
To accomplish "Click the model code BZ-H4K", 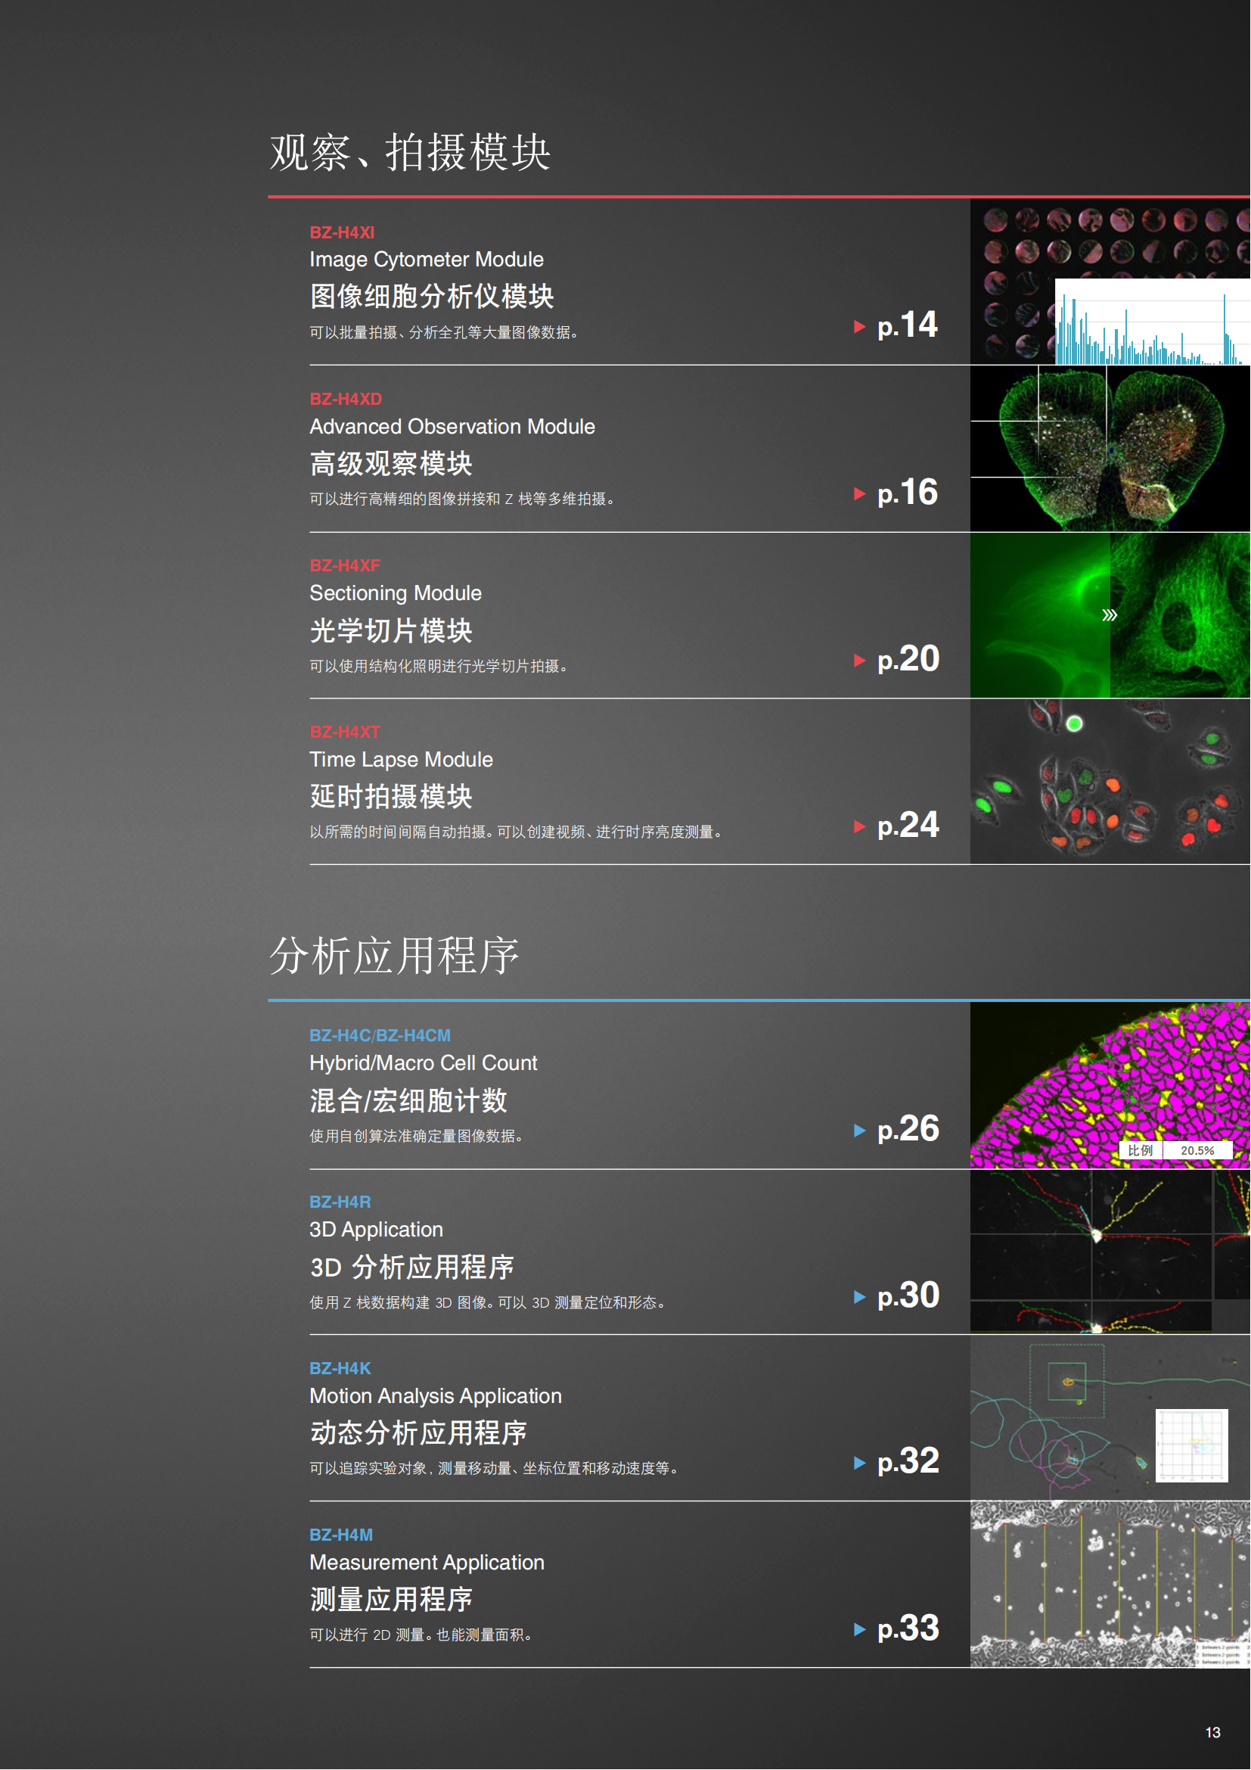I will click(340, 1369).
